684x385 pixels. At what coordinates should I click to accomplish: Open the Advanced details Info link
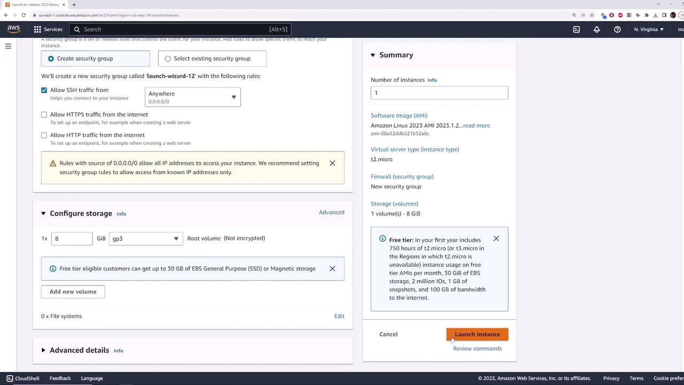coord(118,351)
